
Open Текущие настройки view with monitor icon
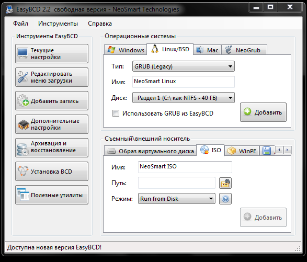click(22, 53)
